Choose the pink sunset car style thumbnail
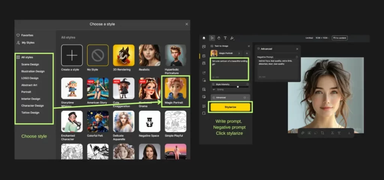The image size is (384, 180). point(175,151)
